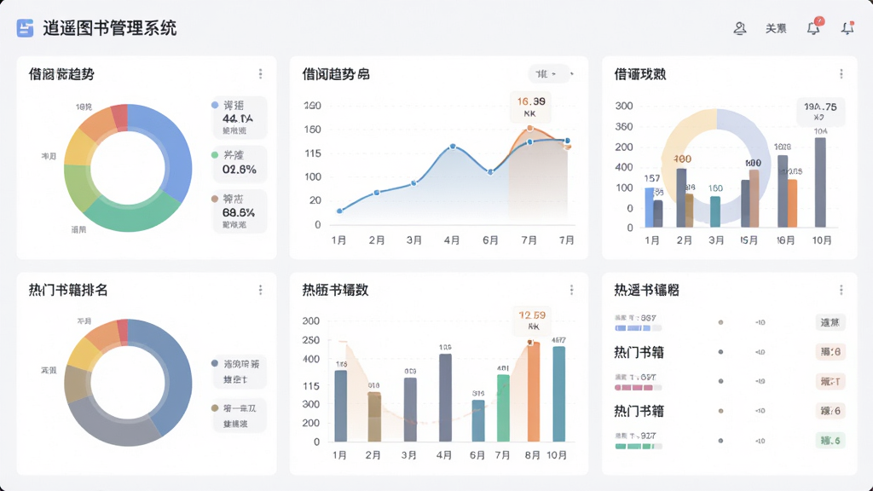Select the blue legend entry showing 44.

click(239, 118)
